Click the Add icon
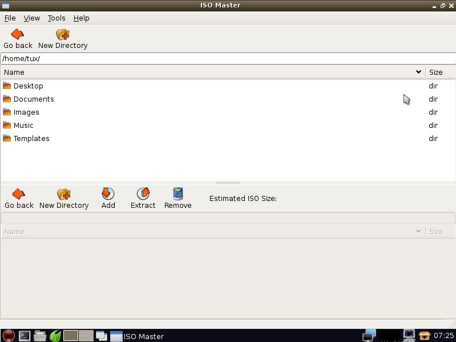Viewport: 456px width, 342px height. click(x=108, y=194)
